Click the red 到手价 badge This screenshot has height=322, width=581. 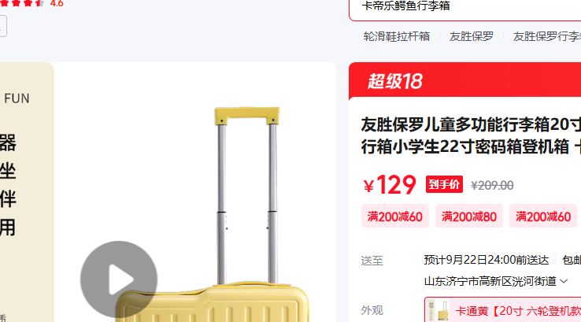pos(444,184)
